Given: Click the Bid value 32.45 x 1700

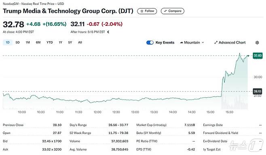Looking at the screenshot, I should click(52, 141).
